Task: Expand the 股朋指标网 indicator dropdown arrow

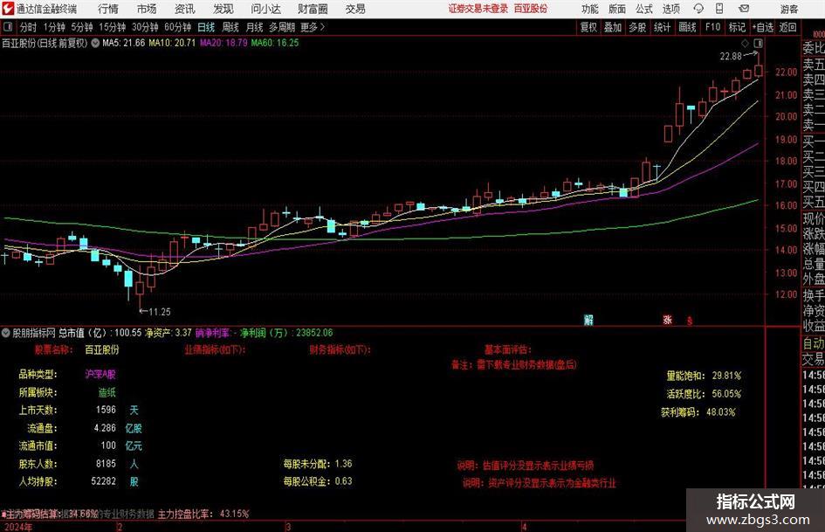Action: pyautogui.click(x=6, y=333)
